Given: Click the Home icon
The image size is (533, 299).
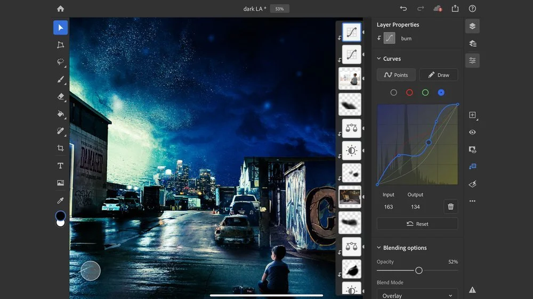Looking at the screenshot, I should pyautogui.click(x=61, y=9).
